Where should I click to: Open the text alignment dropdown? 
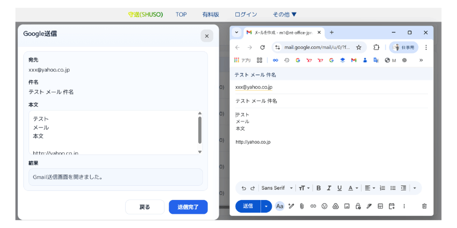[x=370, y=188]
